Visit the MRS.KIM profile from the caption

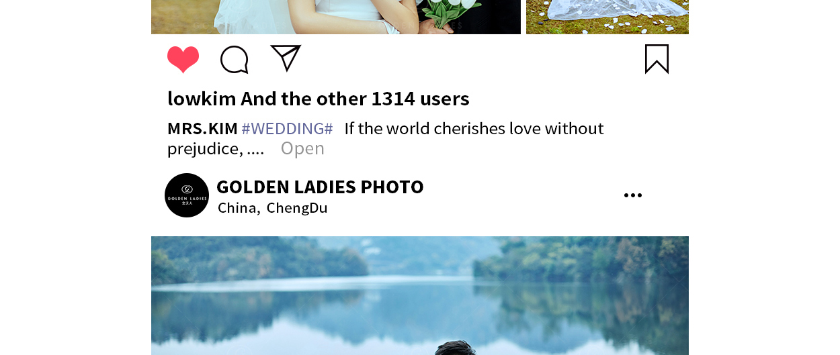pyautogui.click(x=202, y=128)
